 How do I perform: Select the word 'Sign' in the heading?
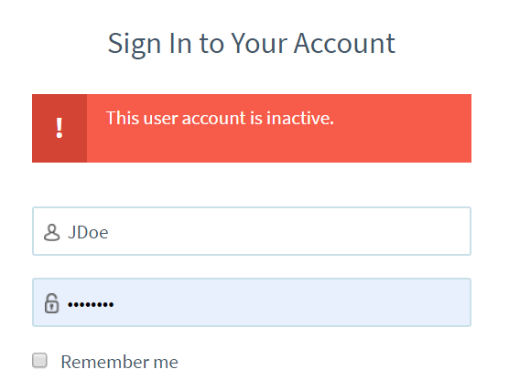click(x=135, y=45)
